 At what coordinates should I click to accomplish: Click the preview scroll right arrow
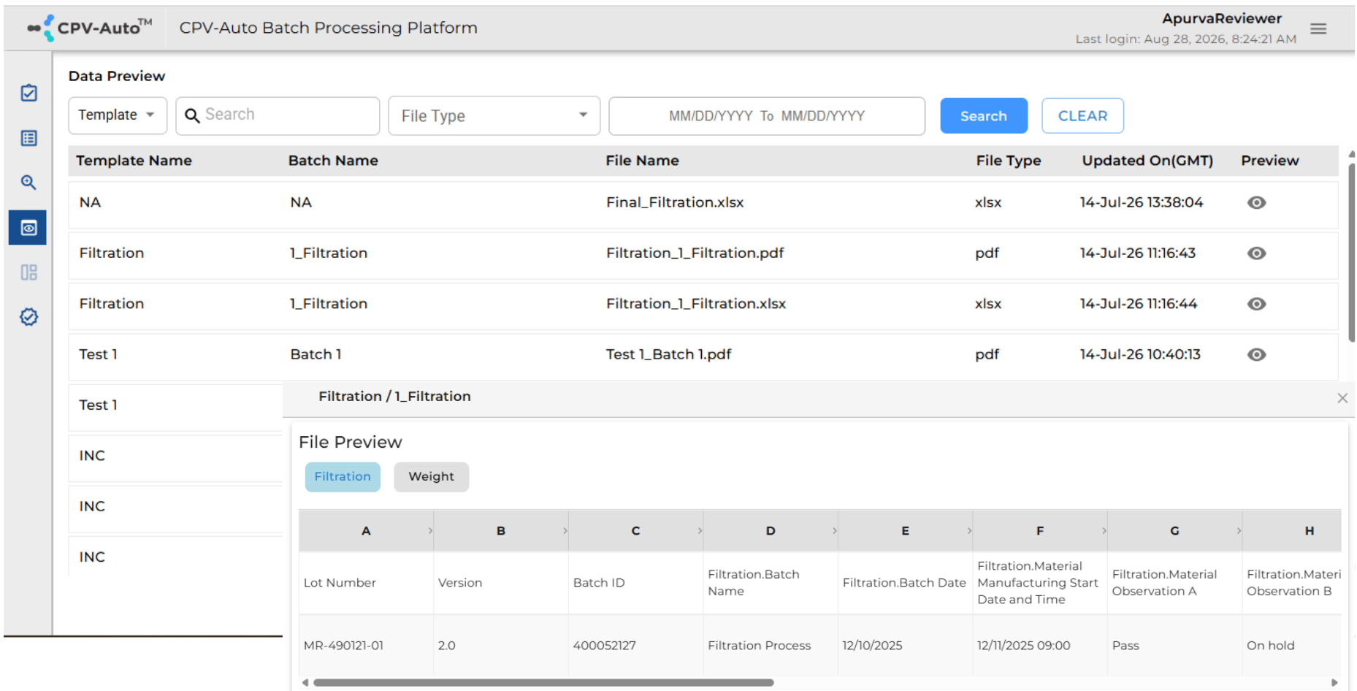pyautogui.click(x=1334, y=683)
